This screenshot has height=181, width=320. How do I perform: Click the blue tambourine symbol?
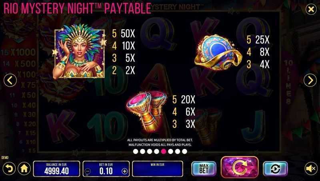tap(218, 52)
